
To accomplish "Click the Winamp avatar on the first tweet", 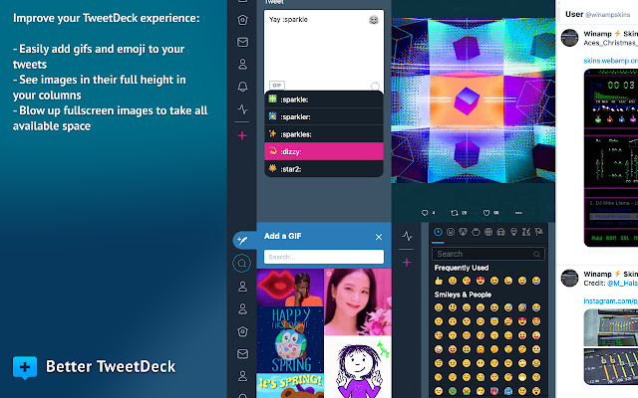I will click(x=569, y=38).
